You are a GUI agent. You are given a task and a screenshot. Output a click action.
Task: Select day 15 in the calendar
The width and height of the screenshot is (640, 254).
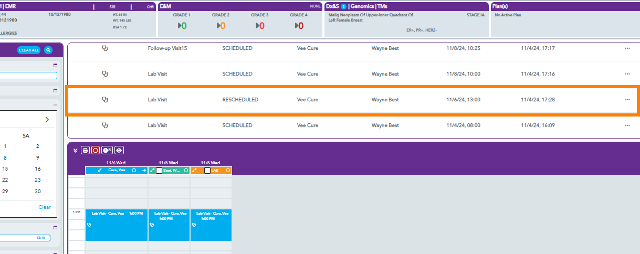(x=5, y=169)
